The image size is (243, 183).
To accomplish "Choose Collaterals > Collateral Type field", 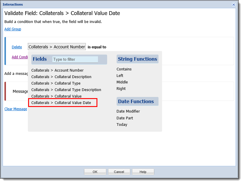I will click(x=56, y=83).
